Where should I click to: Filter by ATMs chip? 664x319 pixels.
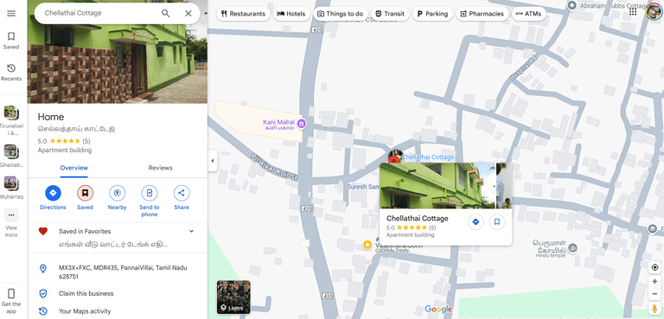click(x=529, y=14)
